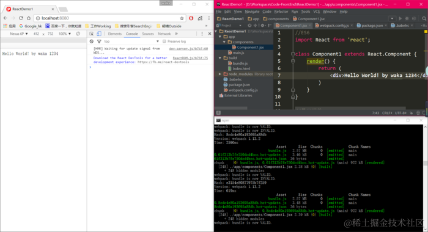The height and width of the screenshot is (232, 428).
Task: Activate the inspect element picker in DevTools
Action: click(x=92, y=34)
